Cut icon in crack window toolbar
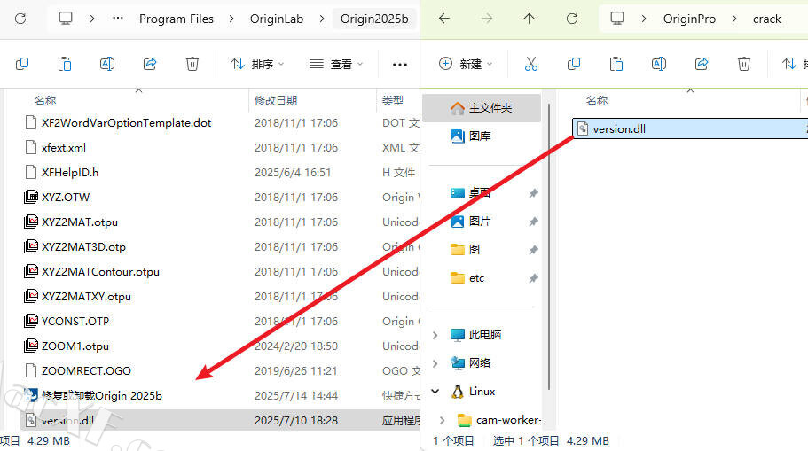The image size is (808, 451). pyautogui.click(x=530, y=64)
